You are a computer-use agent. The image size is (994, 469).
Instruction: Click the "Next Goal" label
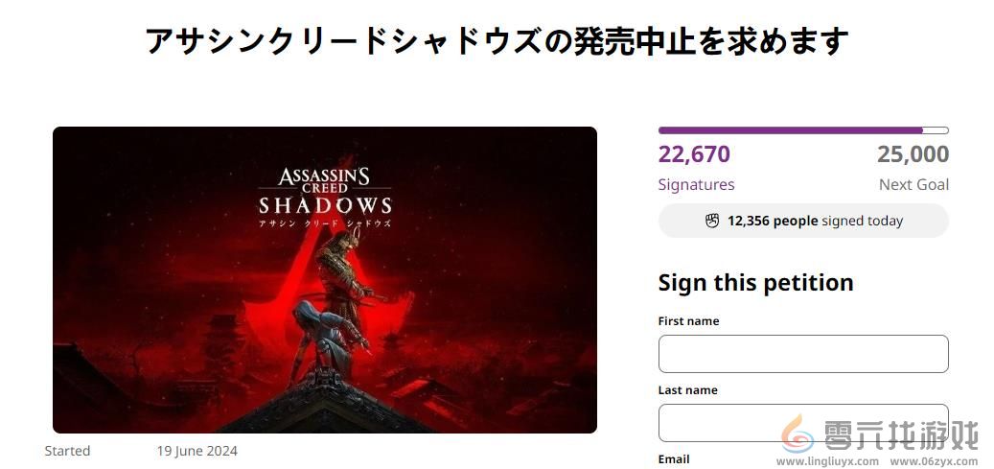click(913, 184)
